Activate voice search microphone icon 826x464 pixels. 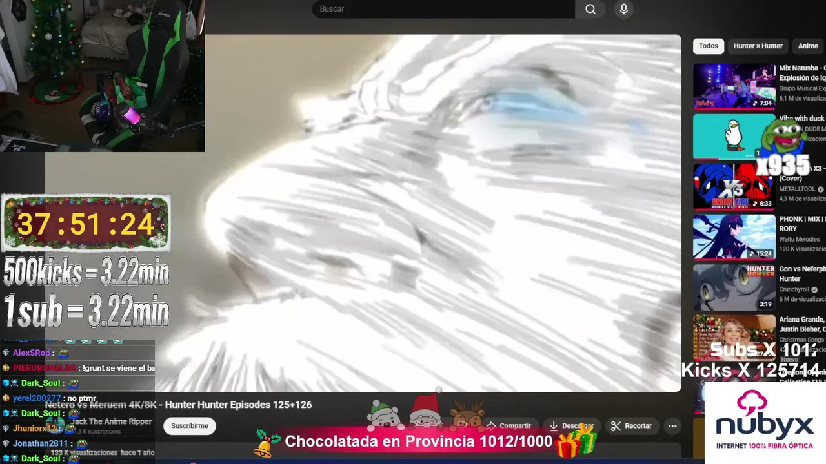[x=623, y=9]
